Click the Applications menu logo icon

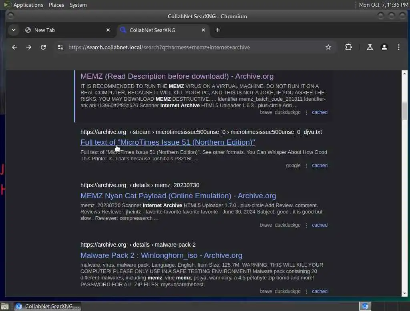[7, 5]
